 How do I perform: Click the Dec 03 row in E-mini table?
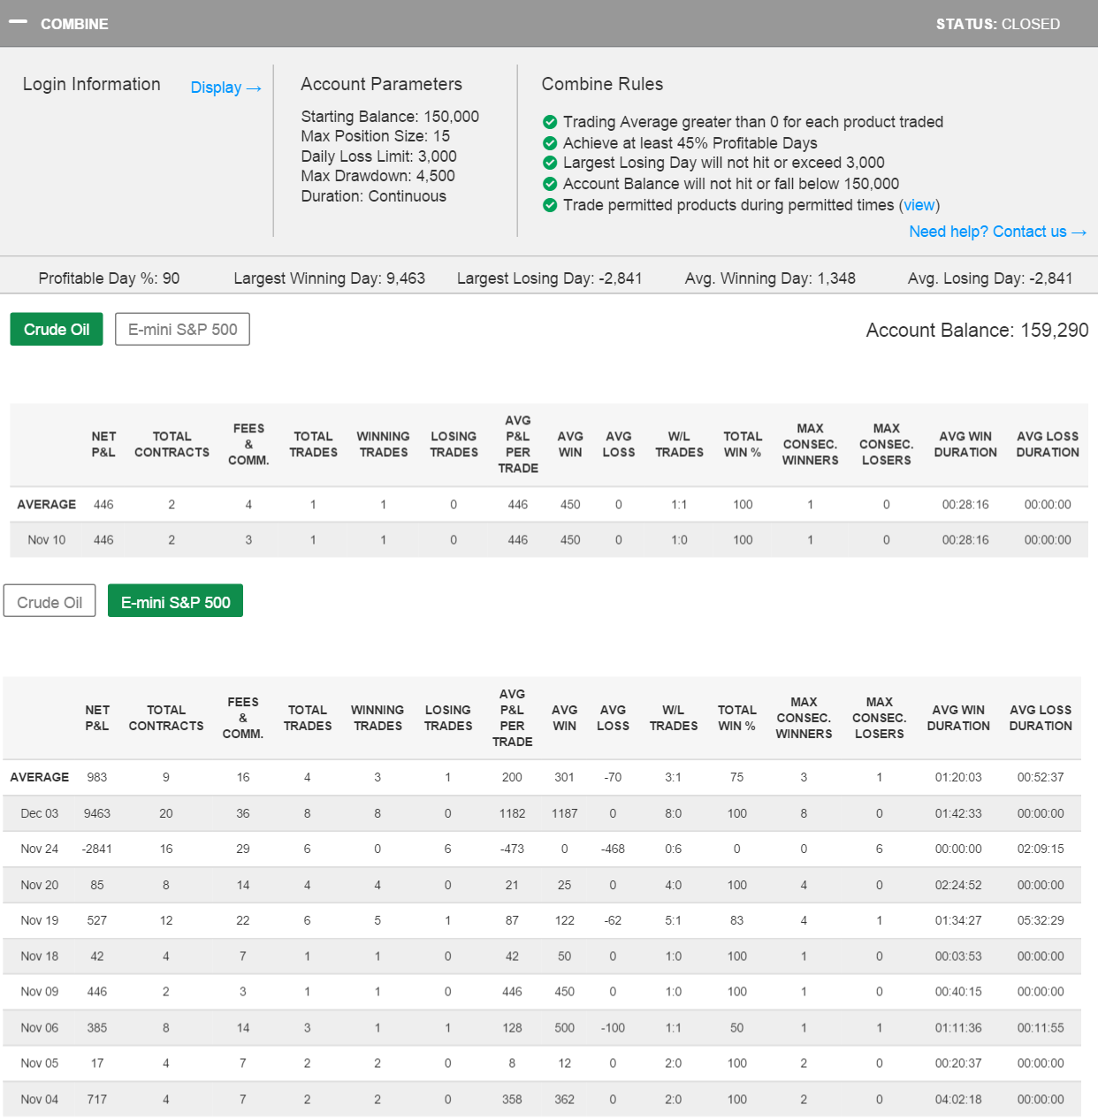(x=40, y=813)
